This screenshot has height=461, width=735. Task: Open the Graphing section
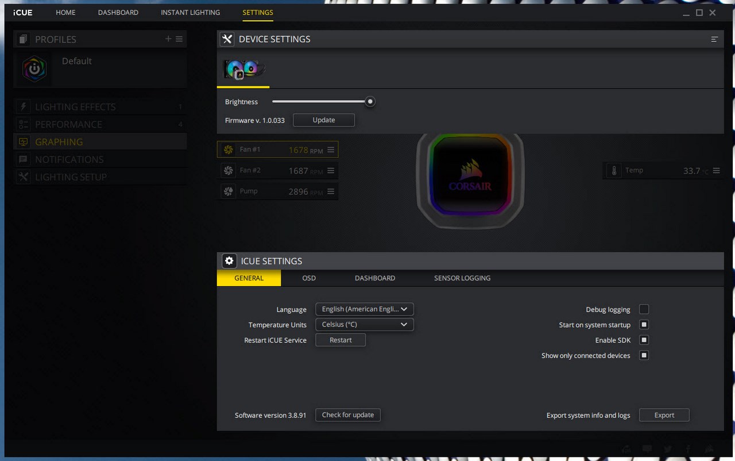pyautogui.click(x=100, y=142)
